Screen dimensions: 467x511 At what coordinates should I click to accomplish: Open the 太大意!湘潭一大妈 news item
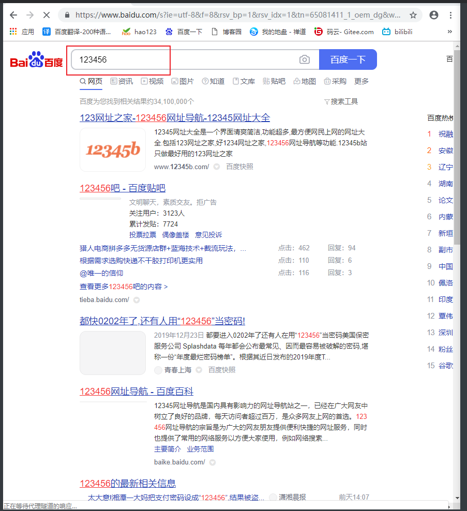click(176, 498)
